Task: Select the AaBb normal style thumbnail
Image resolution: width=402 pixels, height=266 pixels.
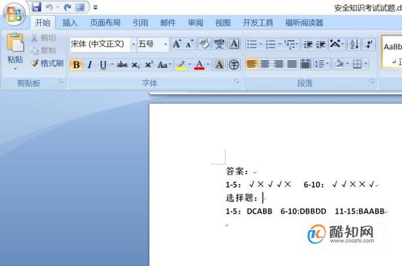Action: click(392, 52)
